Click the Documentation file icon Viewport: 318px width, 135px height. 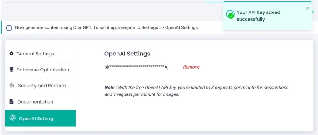click(x=12, y=102)
